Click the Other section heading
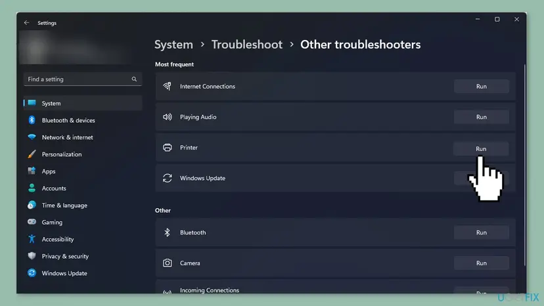Image resolution: width=544 pixels, height=306 pixels. pyautogui.click(x=163, y=210)
